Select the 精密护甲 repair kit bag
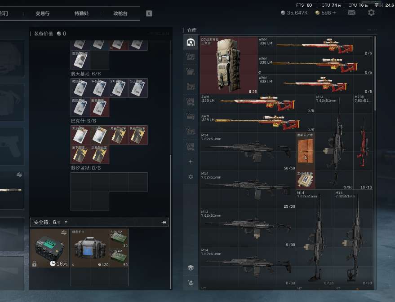The width and height of the screenshot is (395, 302). [90, 248]
